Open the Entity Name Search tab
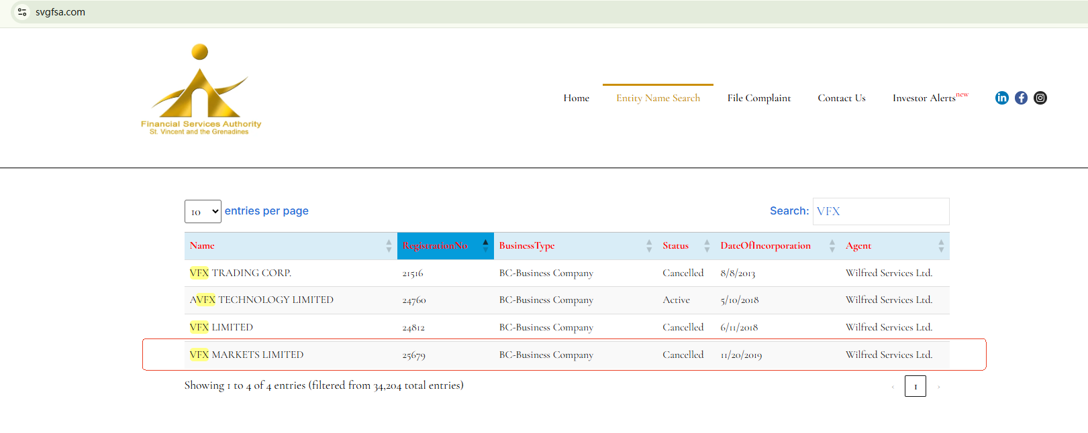Viewport: 1088px width, 433px height. tap(658, 98)
